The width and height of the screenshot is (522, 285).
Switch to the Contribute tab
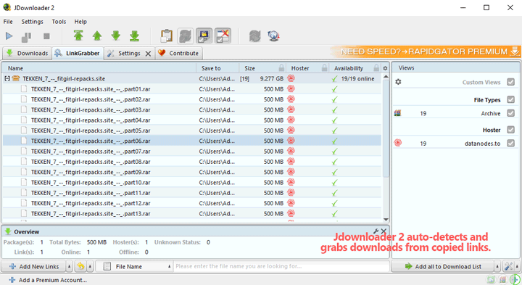[x=178, y=53]
